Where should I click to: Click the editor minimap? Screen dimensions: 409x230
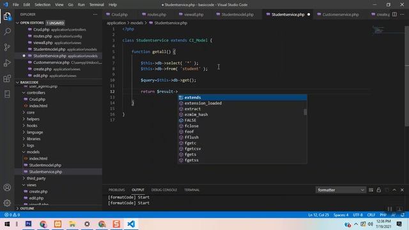point(388,30)
